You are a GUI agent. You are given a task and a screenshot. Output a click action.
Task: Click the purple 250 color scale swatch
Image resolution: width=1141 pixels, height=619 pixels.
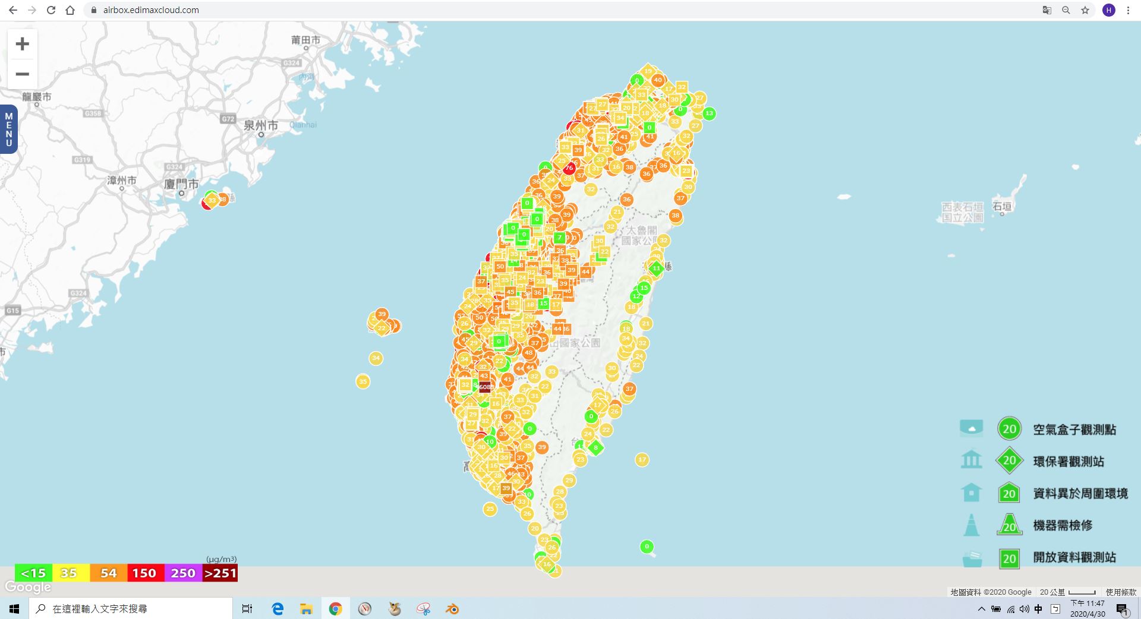[182, 573]
